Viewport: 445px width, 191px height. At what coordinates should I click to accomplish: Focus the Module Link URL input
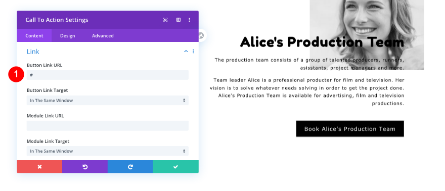(x=108, y=125)
